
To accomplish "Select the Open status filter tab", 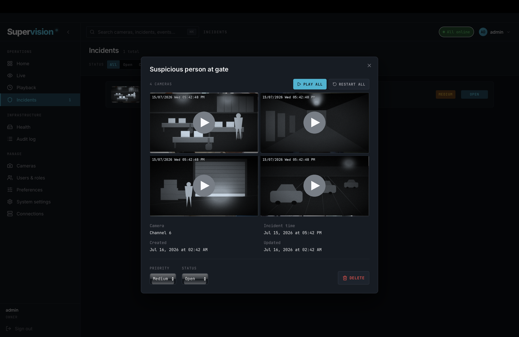I will pos(128,65).
